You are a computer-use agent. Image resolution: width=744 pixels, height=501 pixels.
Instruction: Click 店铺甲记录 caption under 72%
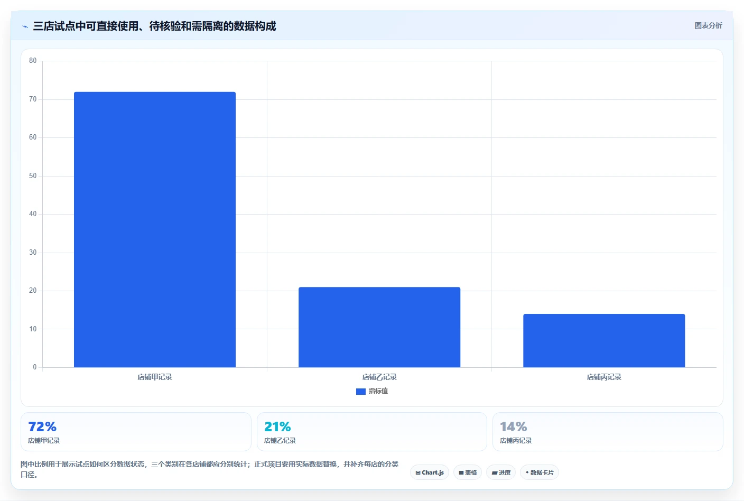click(44, 440)
